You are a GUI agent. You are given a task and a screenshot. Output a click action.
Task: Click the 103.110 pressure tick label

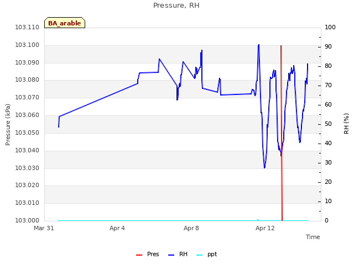coord(27,27)
